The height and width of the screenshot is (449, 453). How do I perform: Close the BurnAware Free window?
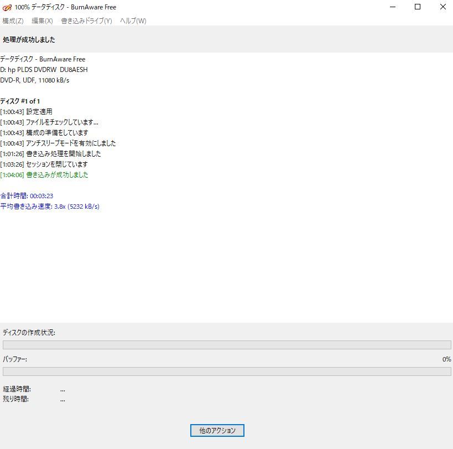click(442, 7)
